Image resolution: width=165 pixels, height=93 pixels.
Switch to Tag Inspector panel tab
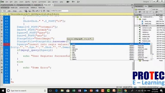[139, 6]
